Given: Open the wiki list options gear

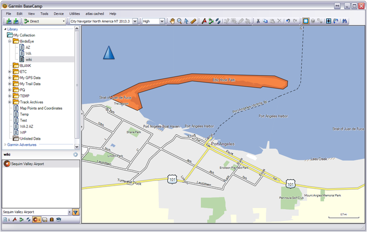Looking at the screenshot, I should tap(75, 154).
